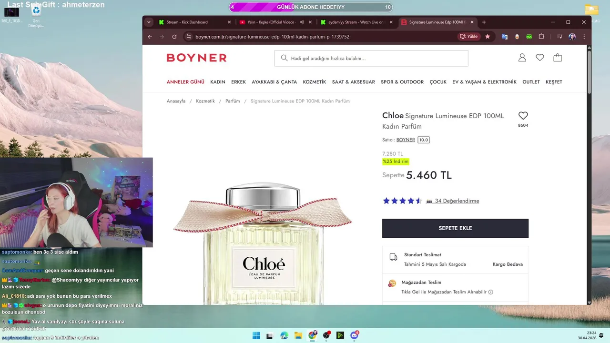Open File Explorer from the taskbar

[298, 335]
